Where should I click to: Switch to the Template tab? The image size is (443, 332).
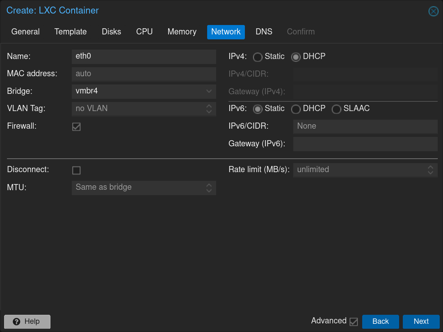pyautogui.click(x=71, y=32)
